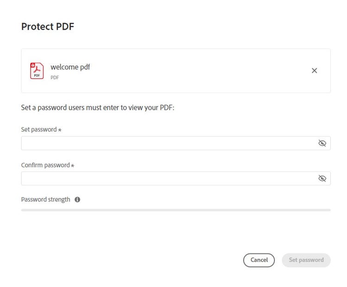Click the password instruction sentence
This screenshot has height=287, width=347.
tap(98, 108)
